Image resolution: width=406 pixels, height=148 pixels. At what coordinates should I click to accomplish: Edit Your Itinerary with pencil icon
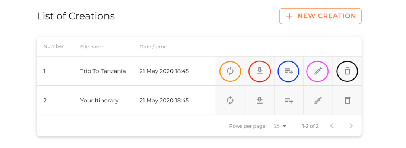(x=318, y=100)
